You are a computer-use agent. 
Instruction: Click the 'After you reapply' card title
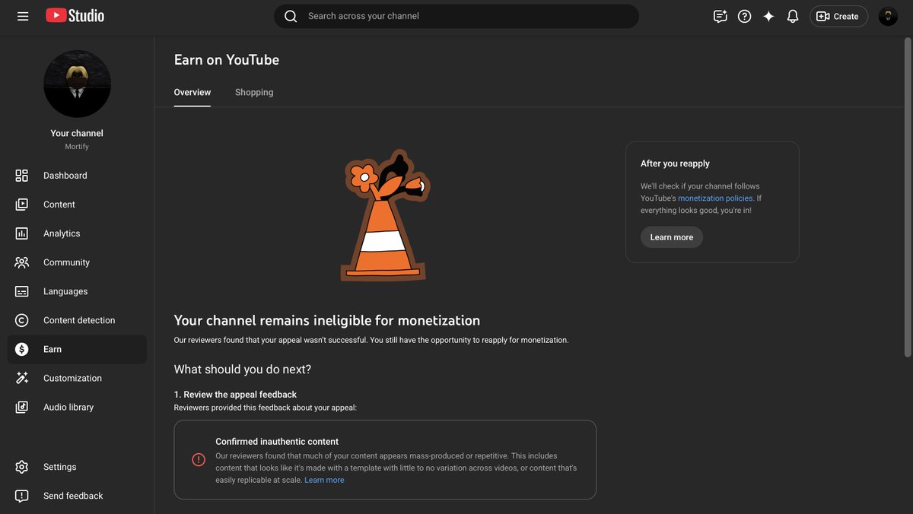point(675,163)
